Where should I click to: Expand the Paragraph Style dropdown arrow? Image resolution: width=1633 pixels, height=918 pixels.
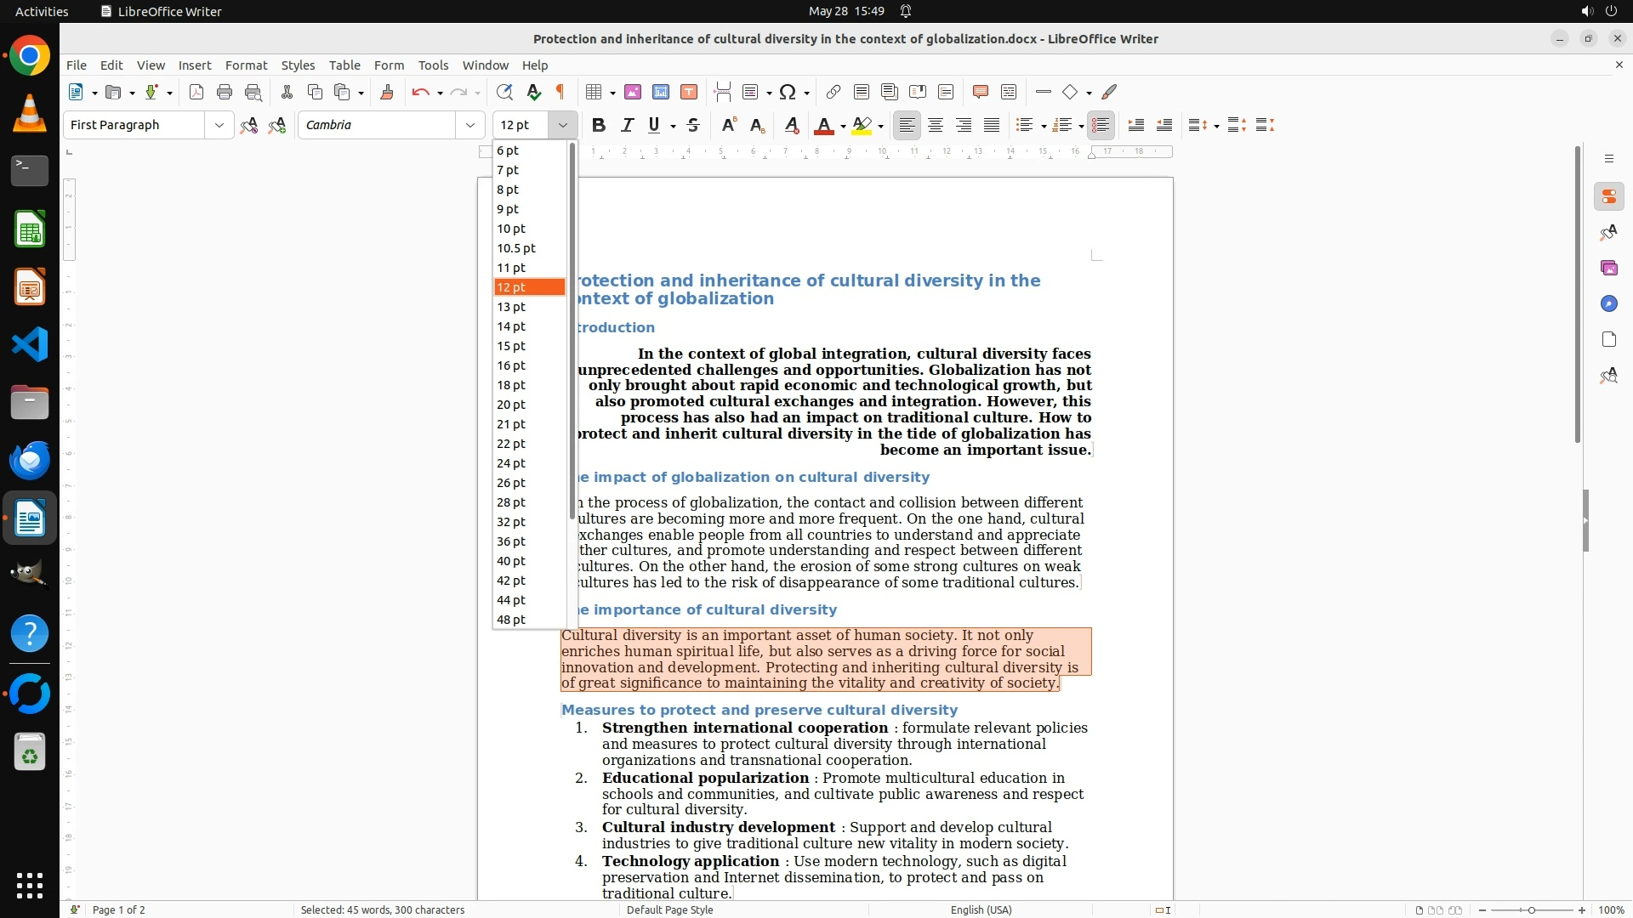click(x=219, y=125)
